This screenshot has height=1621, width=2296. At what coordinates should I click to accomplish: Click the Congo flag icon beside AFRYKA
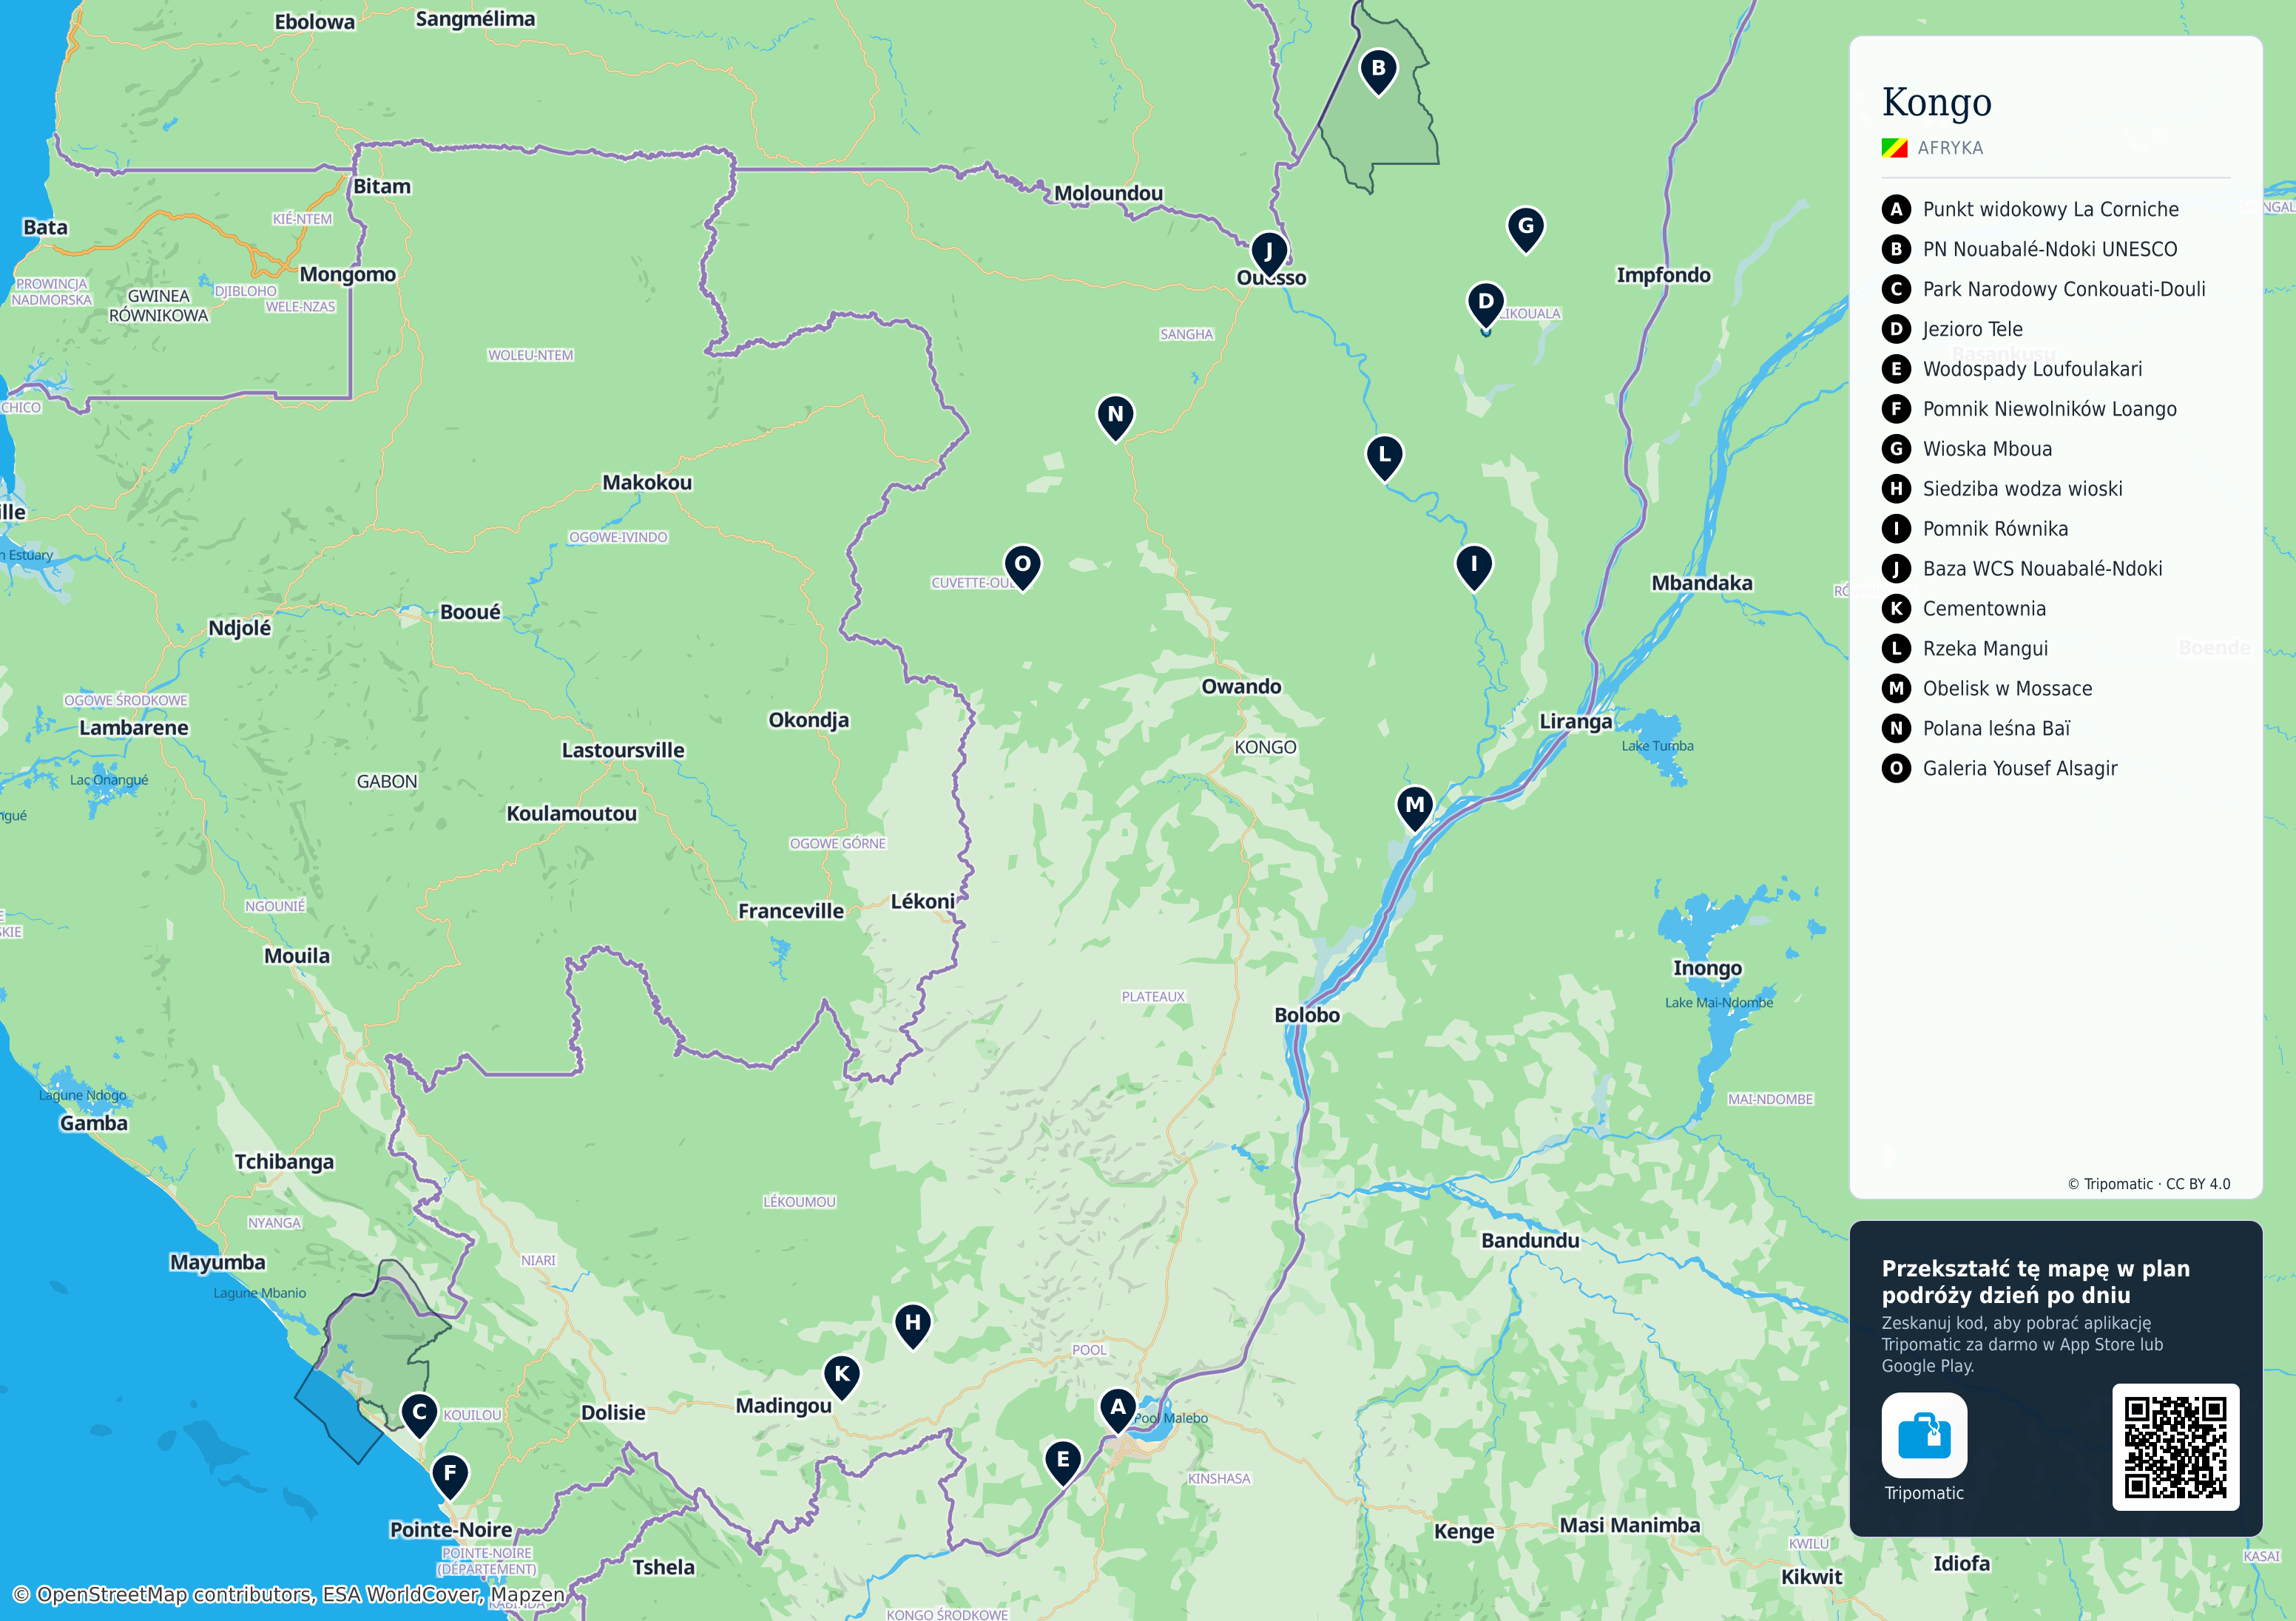[x=1894, y=148]
